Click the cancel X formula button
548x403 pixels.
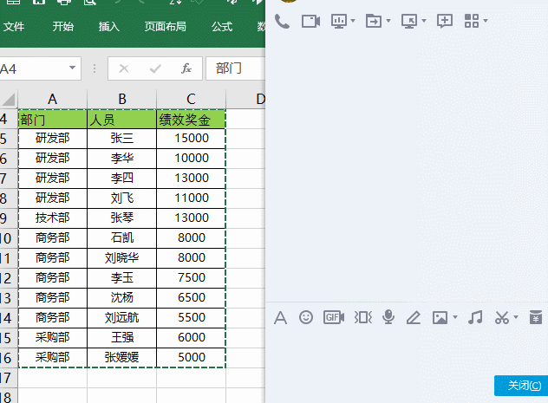(124, 68)
